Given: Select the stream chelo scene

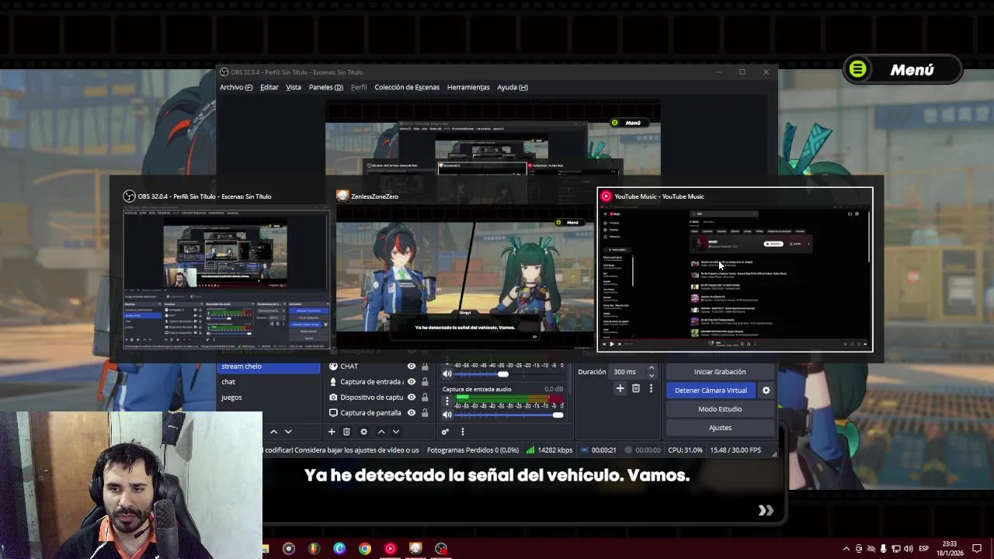Looking at the screenshot, I should (269, 367).
